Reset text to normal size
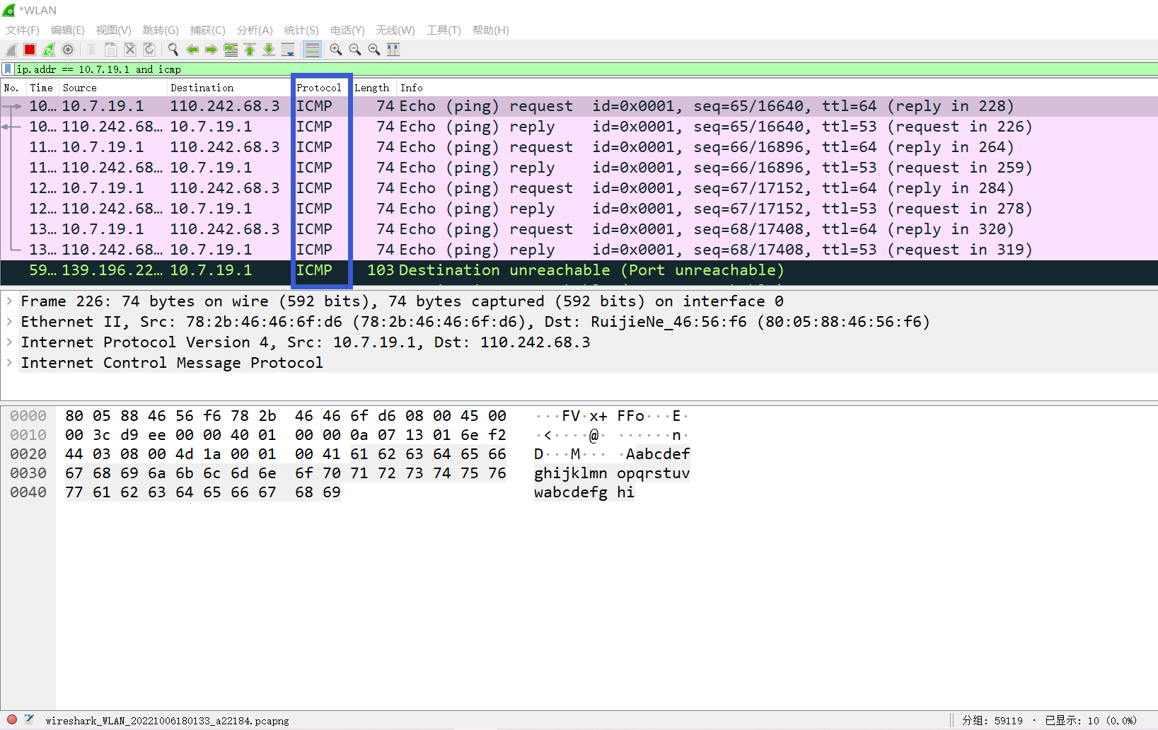 pos(374,50)
